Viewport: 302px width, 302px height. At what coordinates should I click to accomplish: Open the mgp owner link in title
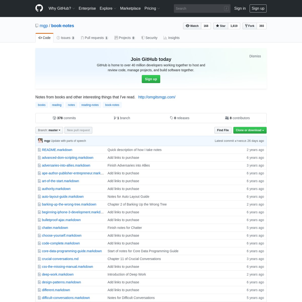click(x=44, y=26)
